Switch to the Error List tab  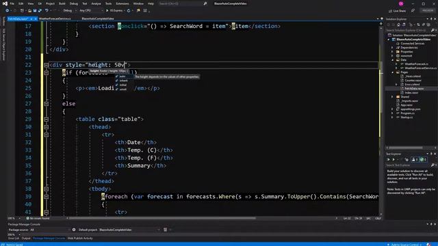[x=14, y=238]
